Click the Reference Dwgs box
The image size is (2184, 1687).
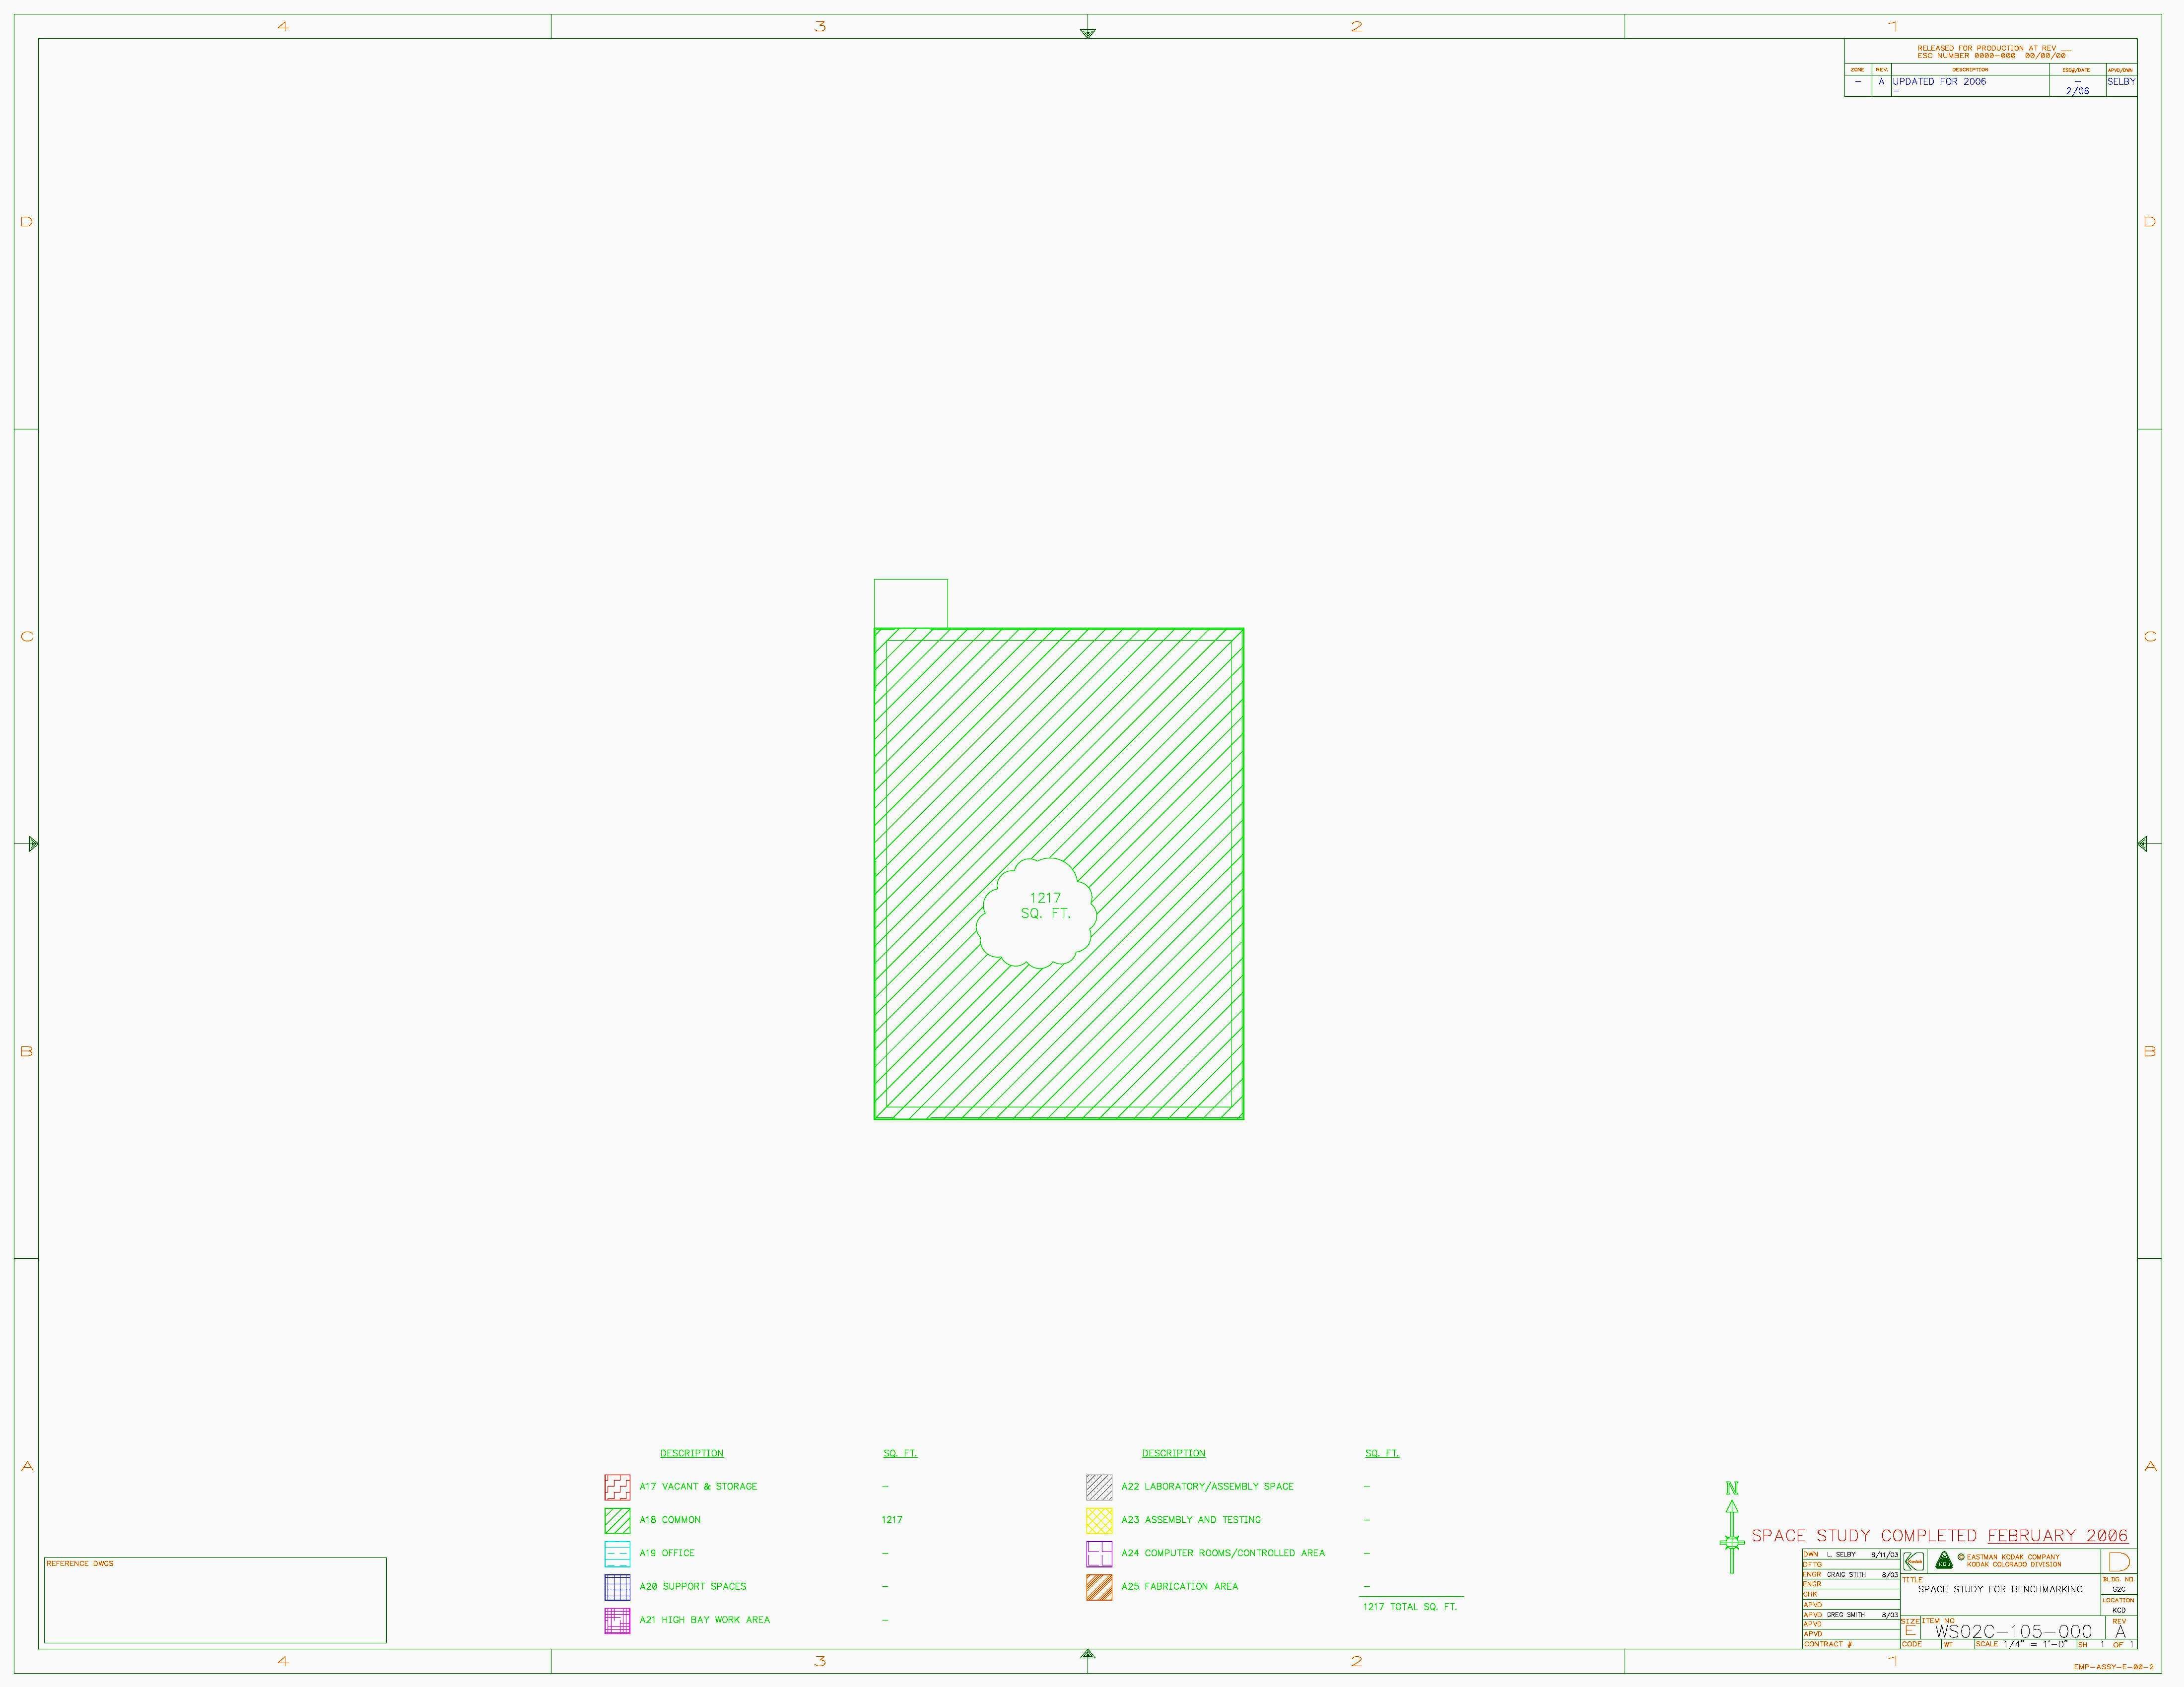click(215, 1600)
